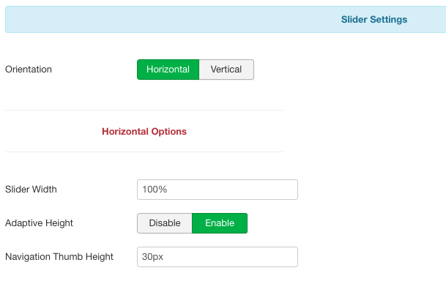This screenshot has width=446, height=284.
Task: Select the green Horizontal button
Action: [168, 70]
